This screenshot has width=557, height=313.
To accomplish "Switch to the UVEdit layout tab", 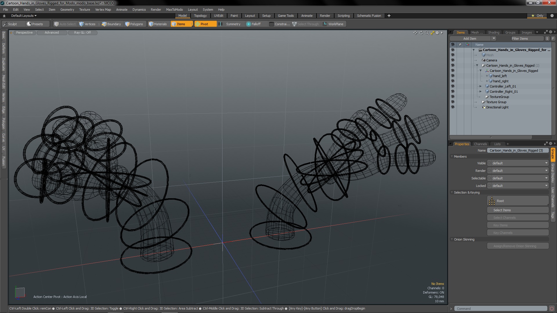I will [218, 16].
